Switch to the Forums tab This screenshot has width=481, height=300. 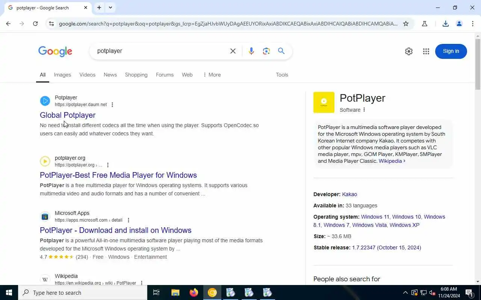[165, 75]
